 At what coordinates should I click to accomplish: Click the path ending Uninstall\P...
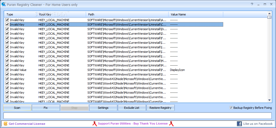[x=126, y=70]
